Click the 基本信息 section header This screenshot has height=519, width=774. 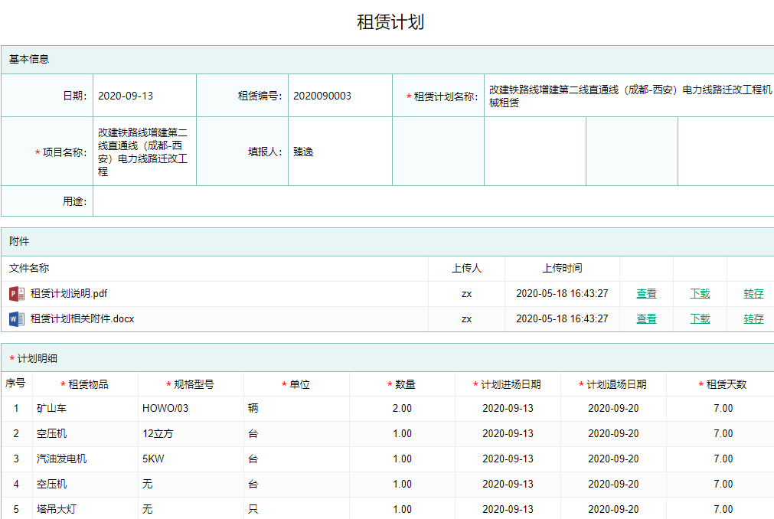coord(387,60)
